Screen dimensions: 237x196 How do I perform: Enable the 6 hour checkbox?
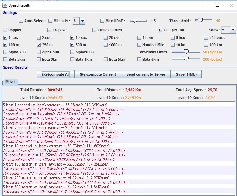pos(173,37)
